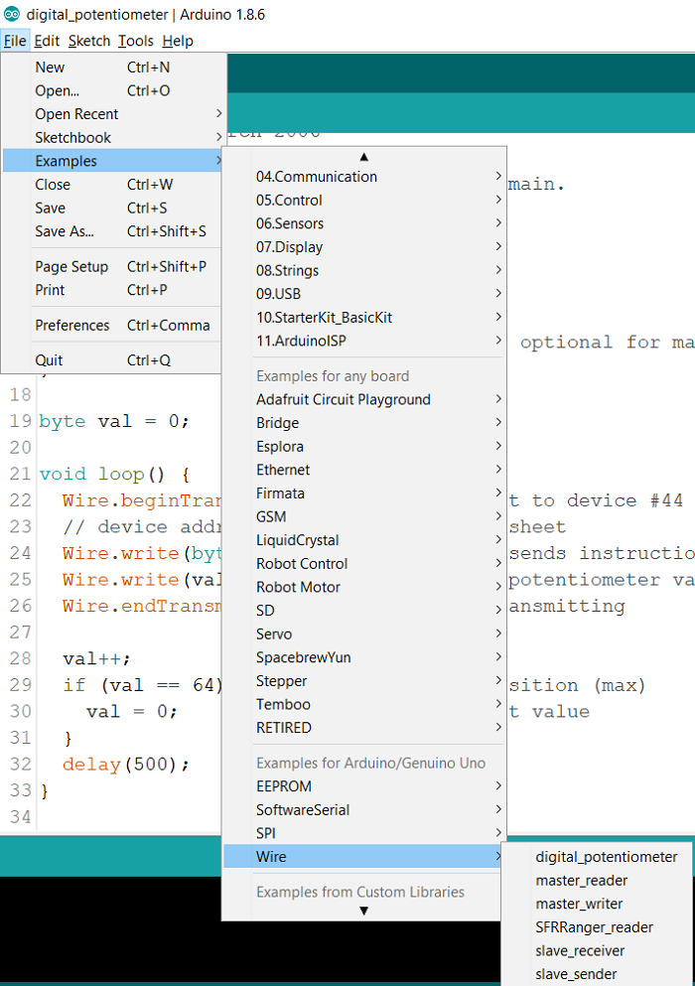695x986 pixels.
Task: Choose Quit in the File menu
Action: [113, 360]
